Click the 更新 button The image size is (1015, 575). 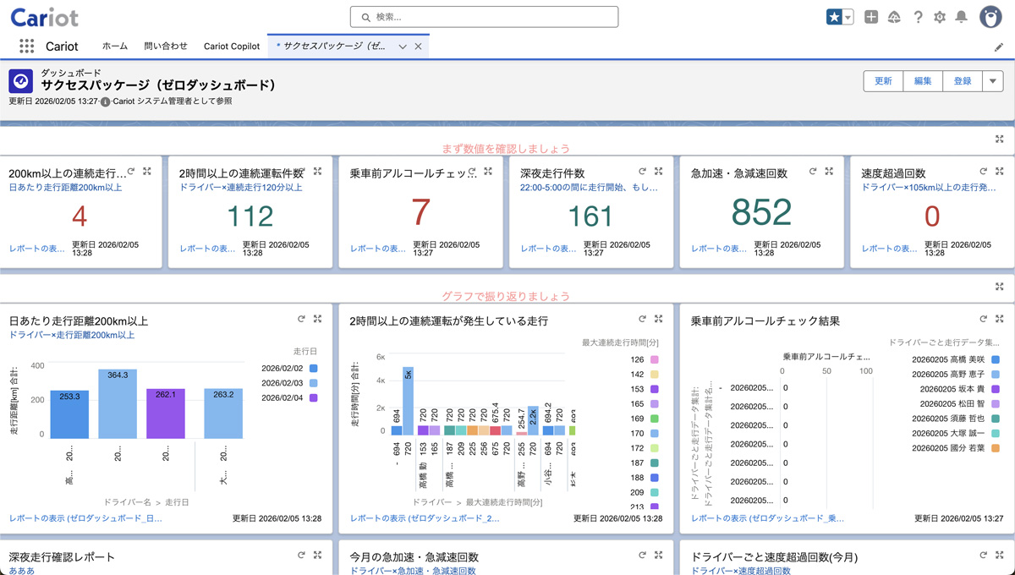pos(883,81)
